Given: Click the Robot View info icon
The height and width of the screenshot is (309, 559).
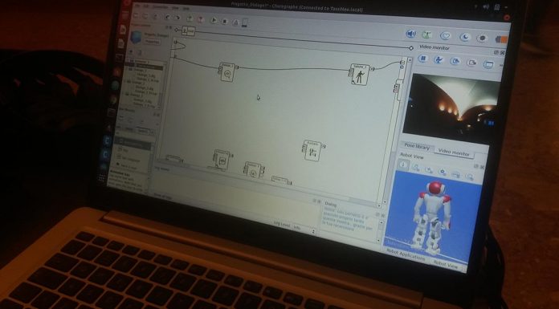Looking at the screenshot, I should point(403,165).
